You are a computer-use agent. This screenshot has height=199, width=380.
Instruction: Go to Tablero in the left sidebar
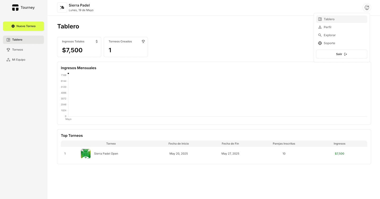23,40
